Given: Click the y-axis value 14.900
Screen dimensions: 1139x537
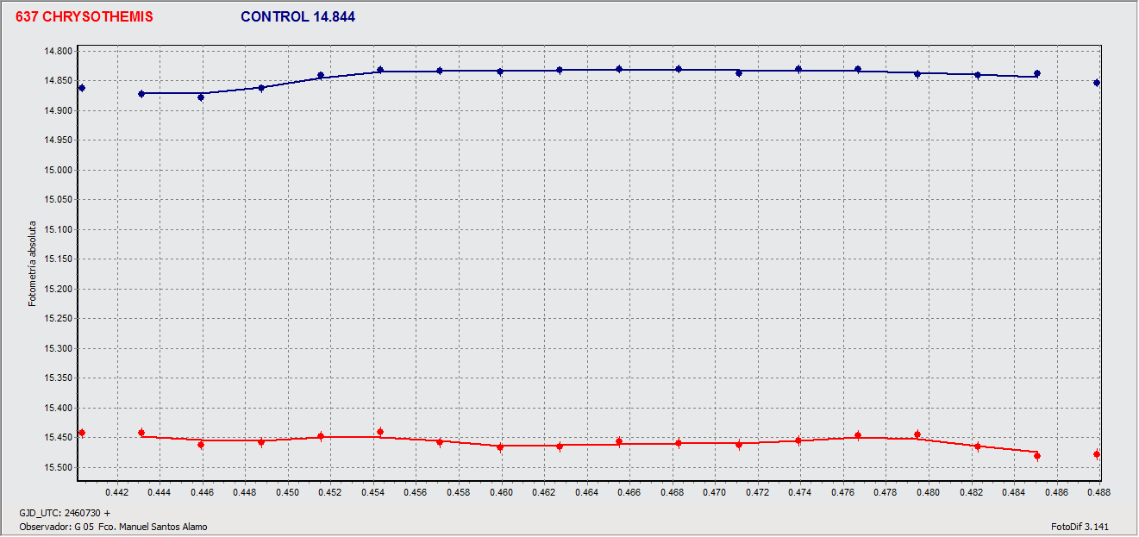Looking at the screenshot, I should point(57,111).
